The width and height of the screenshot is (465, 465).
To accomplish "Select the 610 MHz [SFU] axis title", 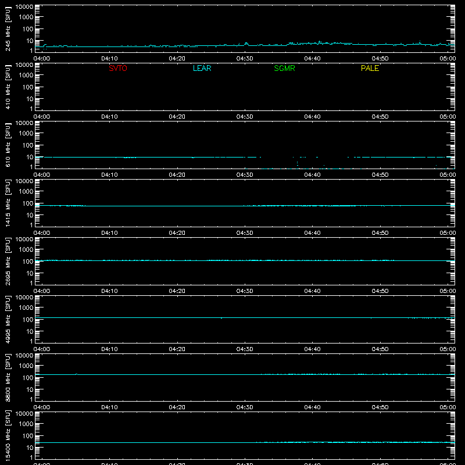I will [8, 145].
